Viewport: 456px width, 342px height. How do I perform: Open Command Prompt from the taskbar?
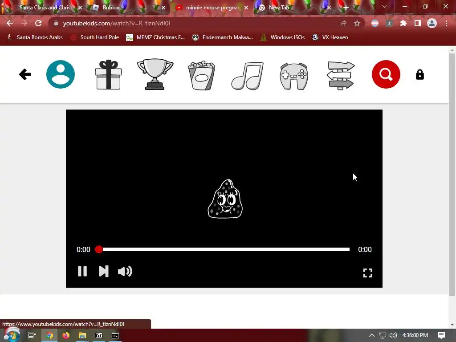[x=115, y=335]
